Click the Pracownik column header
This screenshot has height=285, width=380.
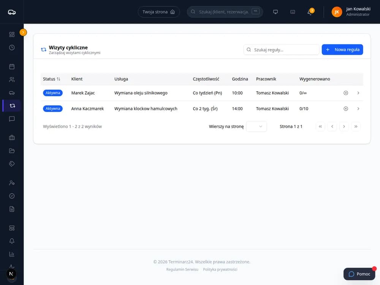(266, 79)
